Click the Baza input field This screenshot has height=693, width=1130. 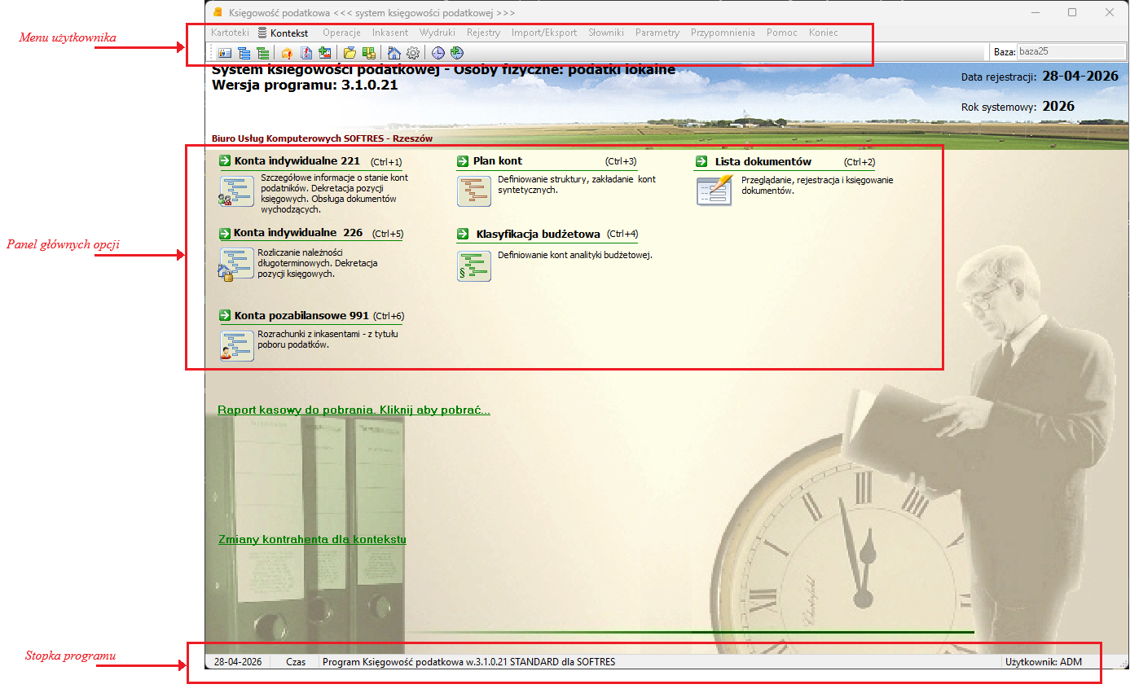1071,51
